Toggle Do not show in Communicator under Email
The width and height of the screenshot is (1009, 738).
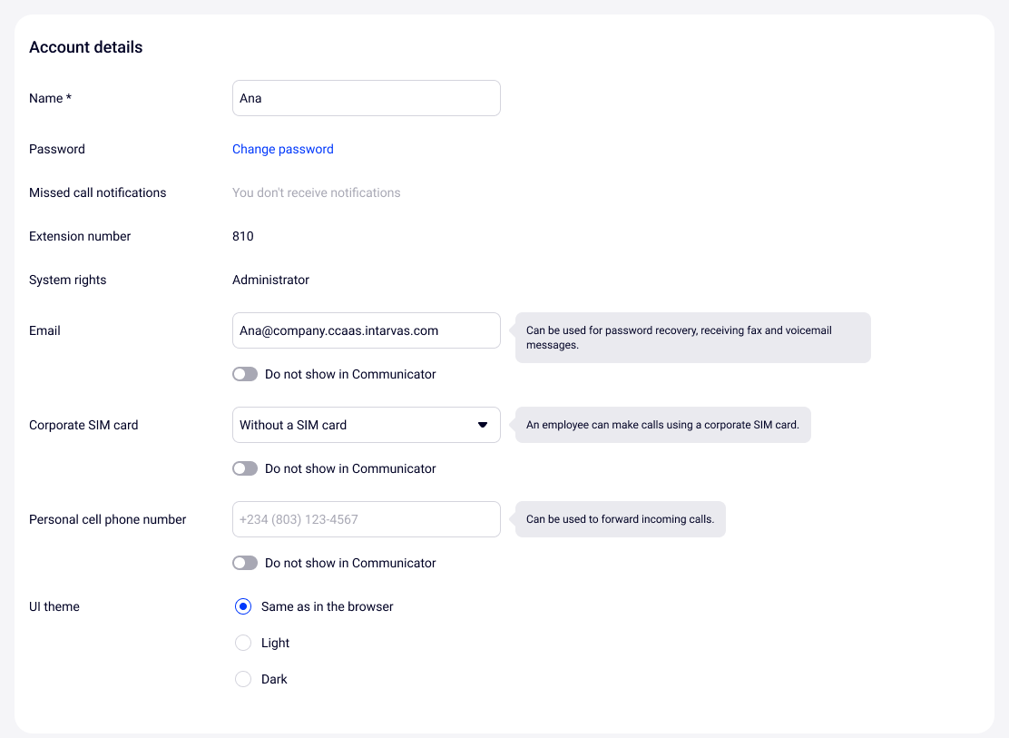pos(245,374)
